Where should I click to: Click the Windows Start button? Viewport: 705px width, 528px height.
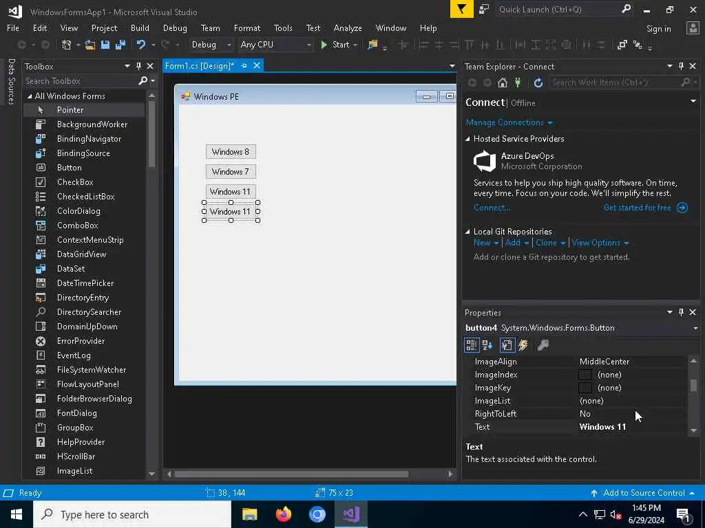[17, 514]
